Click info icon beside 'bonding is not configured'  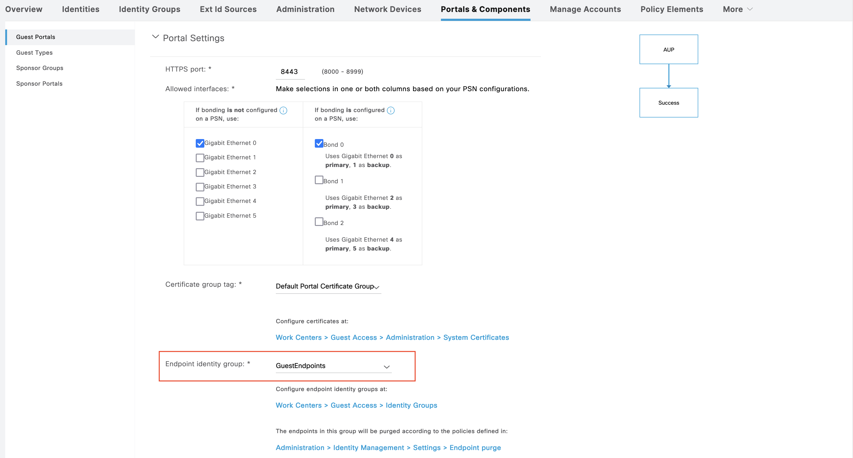coord(283,110)
